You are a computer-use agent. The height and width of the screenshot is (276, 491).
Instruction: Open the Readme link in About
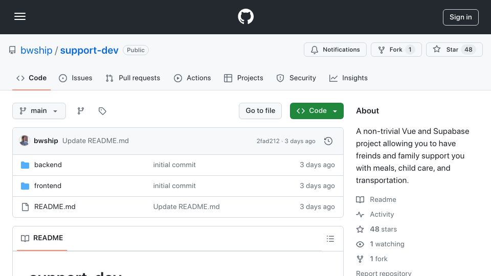(x=376, y=200)
